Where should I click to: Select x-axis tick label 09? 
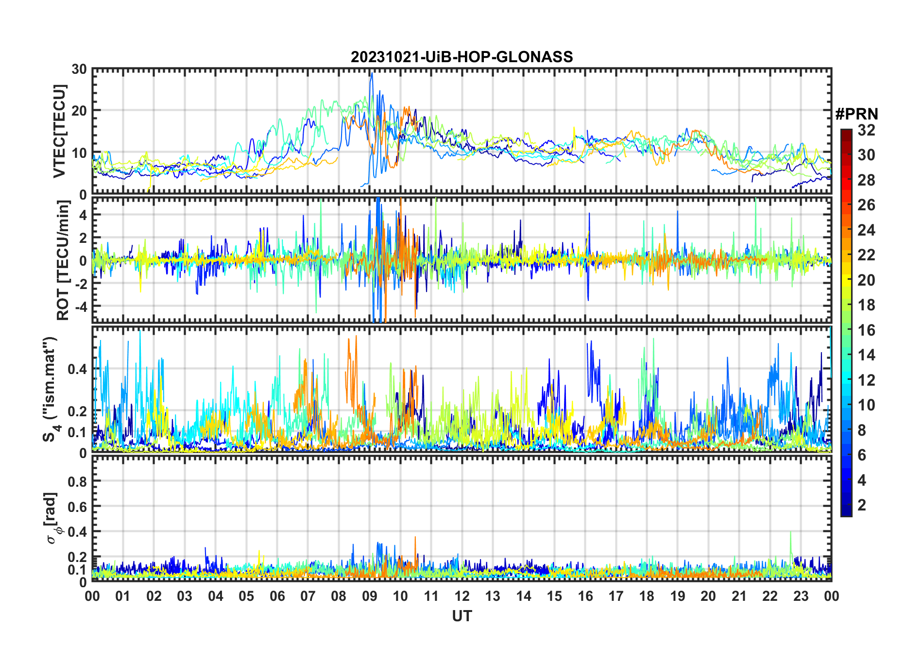(x=369, y=596)
